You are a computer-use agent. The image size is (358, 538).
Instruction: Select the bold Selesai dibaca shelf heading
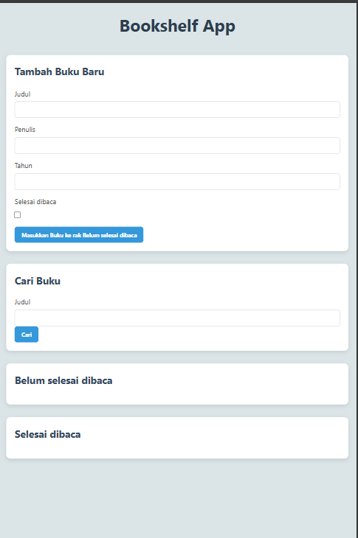click(x=48, y=434)
